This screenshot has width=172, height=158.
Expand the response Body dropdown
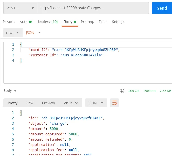10,91
